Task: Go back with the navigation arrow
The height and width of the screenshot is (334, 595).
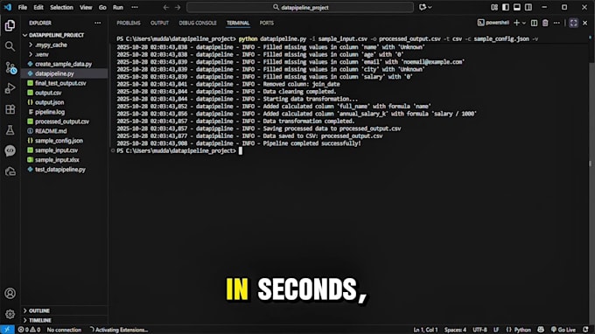Action: coord(166,7)
